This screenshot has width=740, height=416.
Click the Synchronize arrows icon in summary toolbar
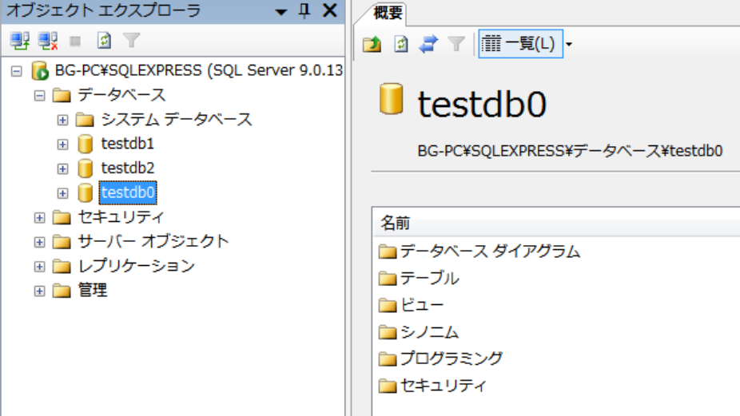[x=428, y=44]
